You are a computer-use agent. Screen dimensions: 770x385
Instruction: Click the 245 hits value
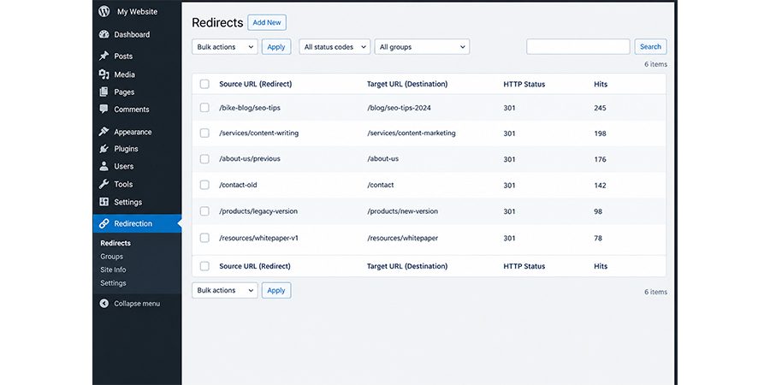coord(600,108)
